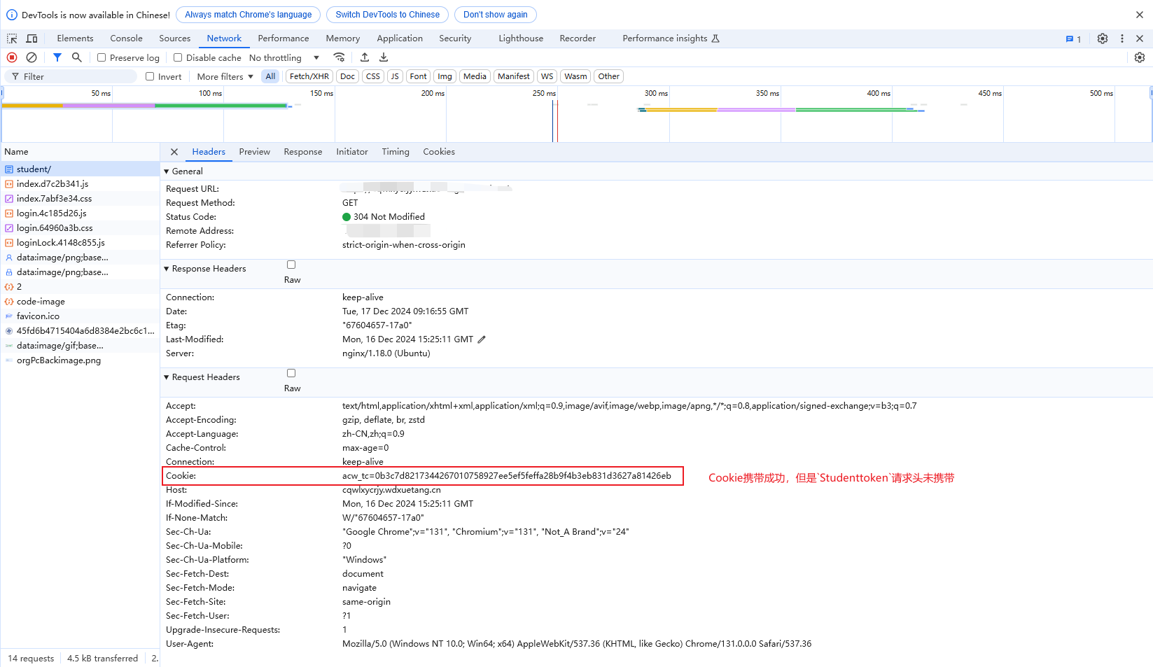Filter requests by Img type

pos(445,76)
